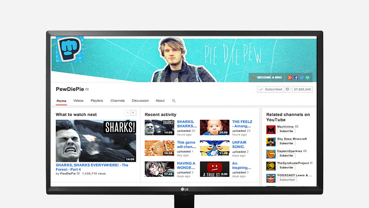Click the Sky Does Minecraft avatar
Image resolution: width=369 pixels, height=208 pixels.
[271, 142]
